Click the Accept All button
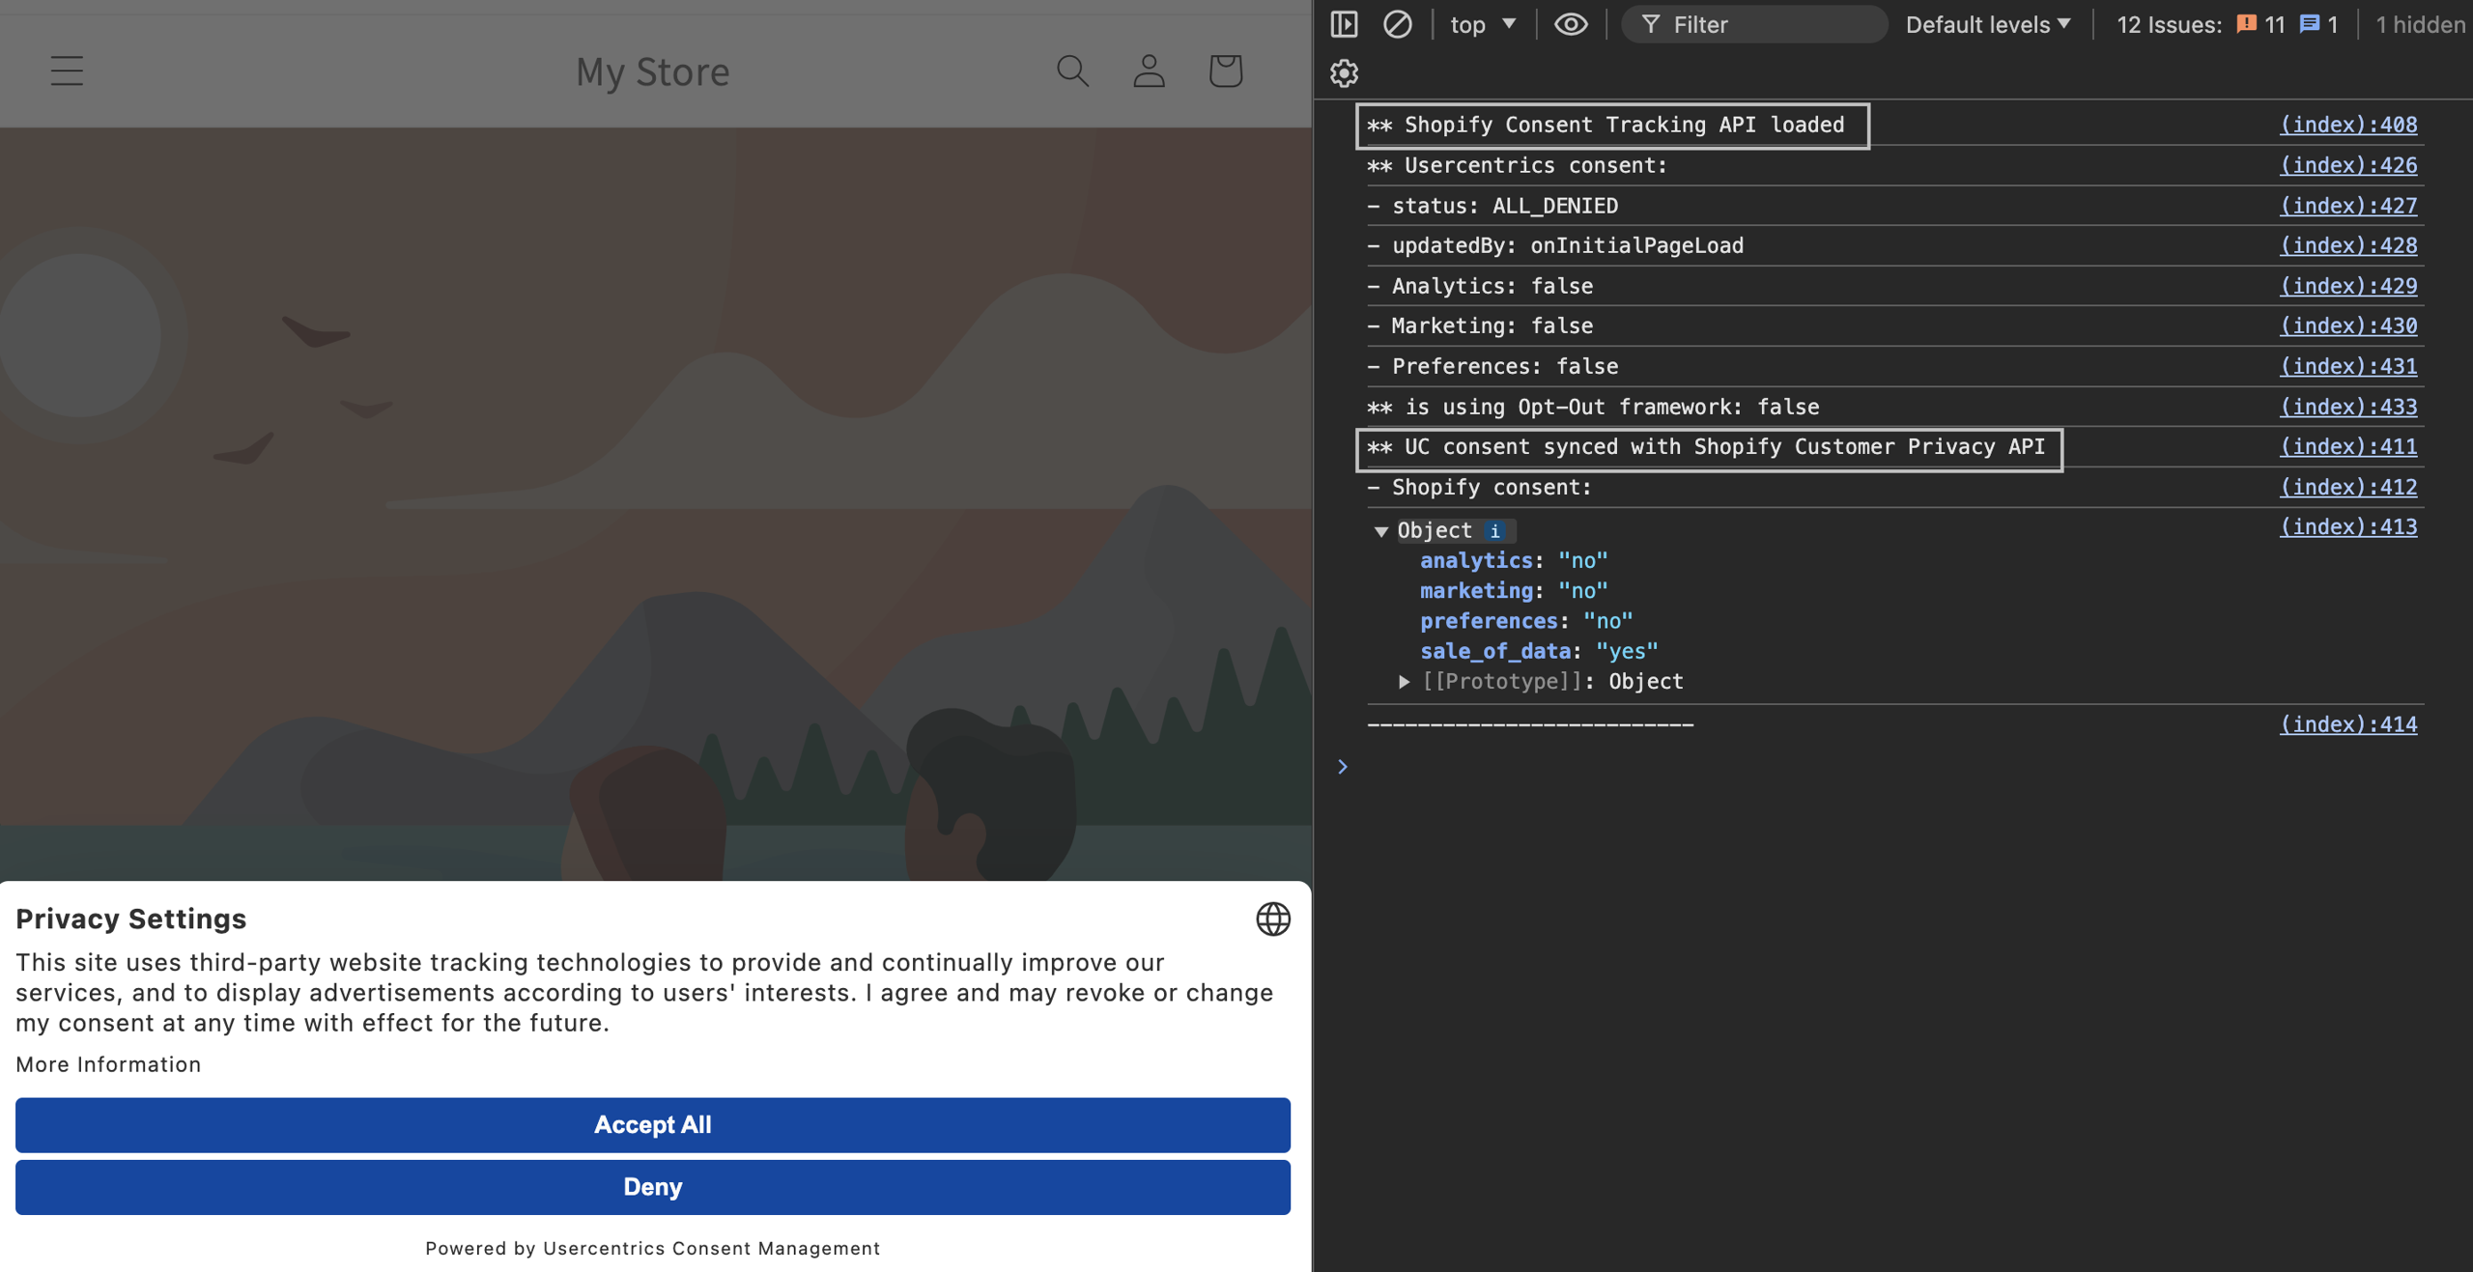This screenshot has height=1272, width=2473. point(653,1124)
